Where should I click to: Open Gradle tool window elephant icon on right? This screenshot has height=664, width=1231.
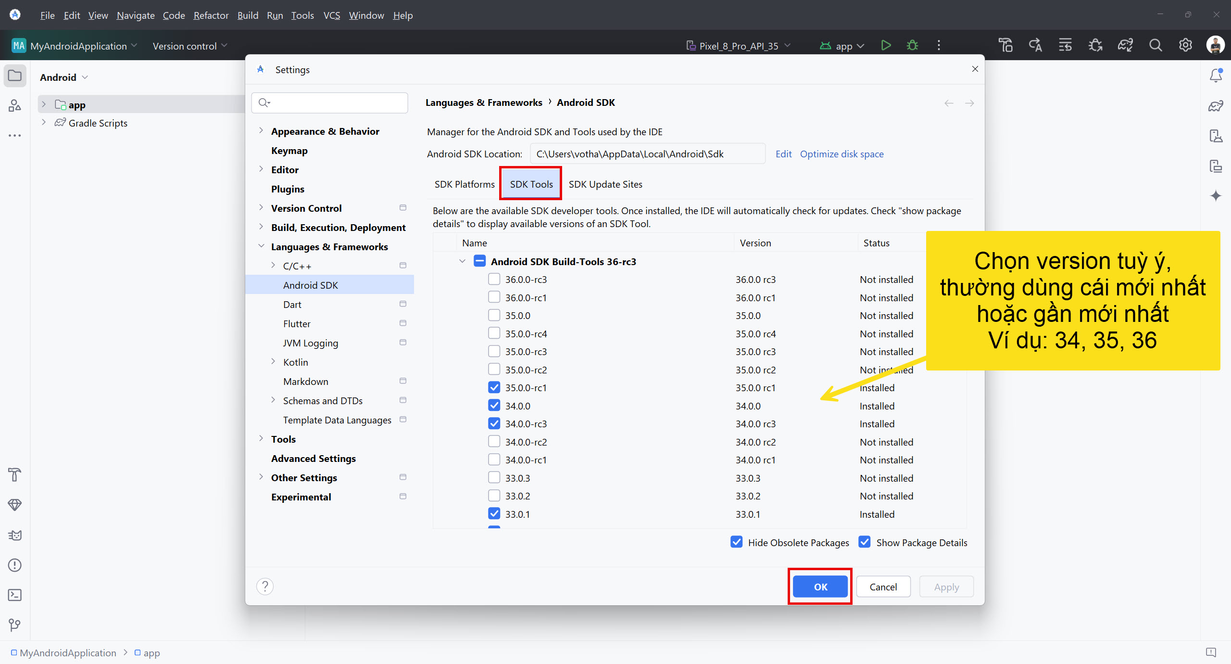click(x=1216, y=106)
